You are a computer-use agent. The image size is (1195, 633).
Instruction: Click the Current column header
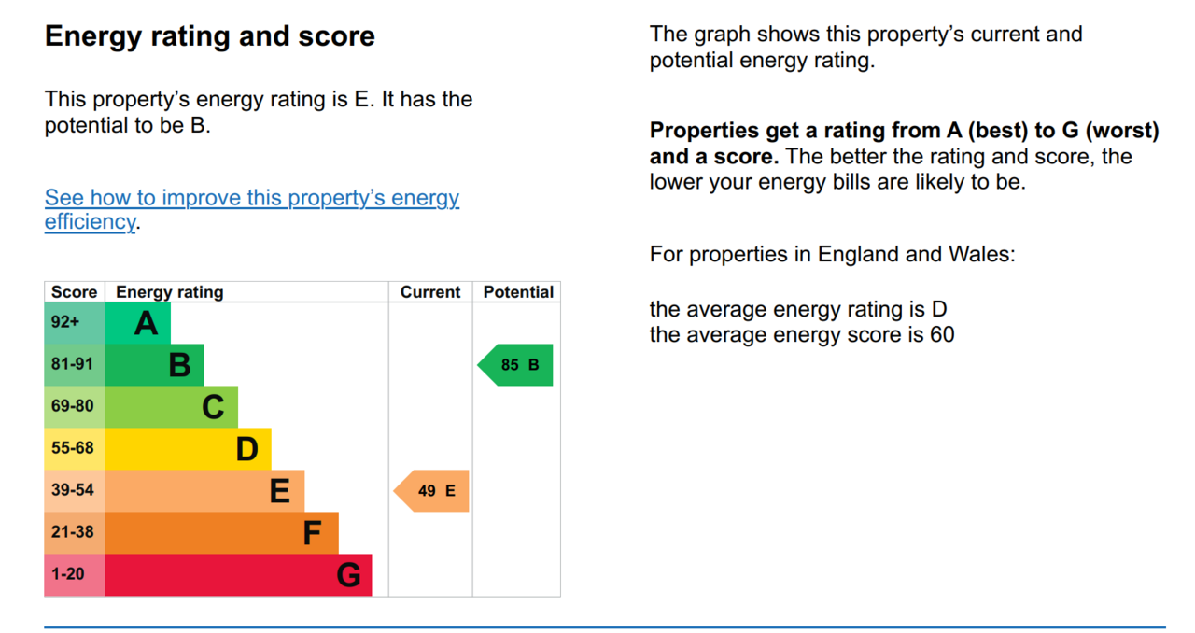coord(430,292)
